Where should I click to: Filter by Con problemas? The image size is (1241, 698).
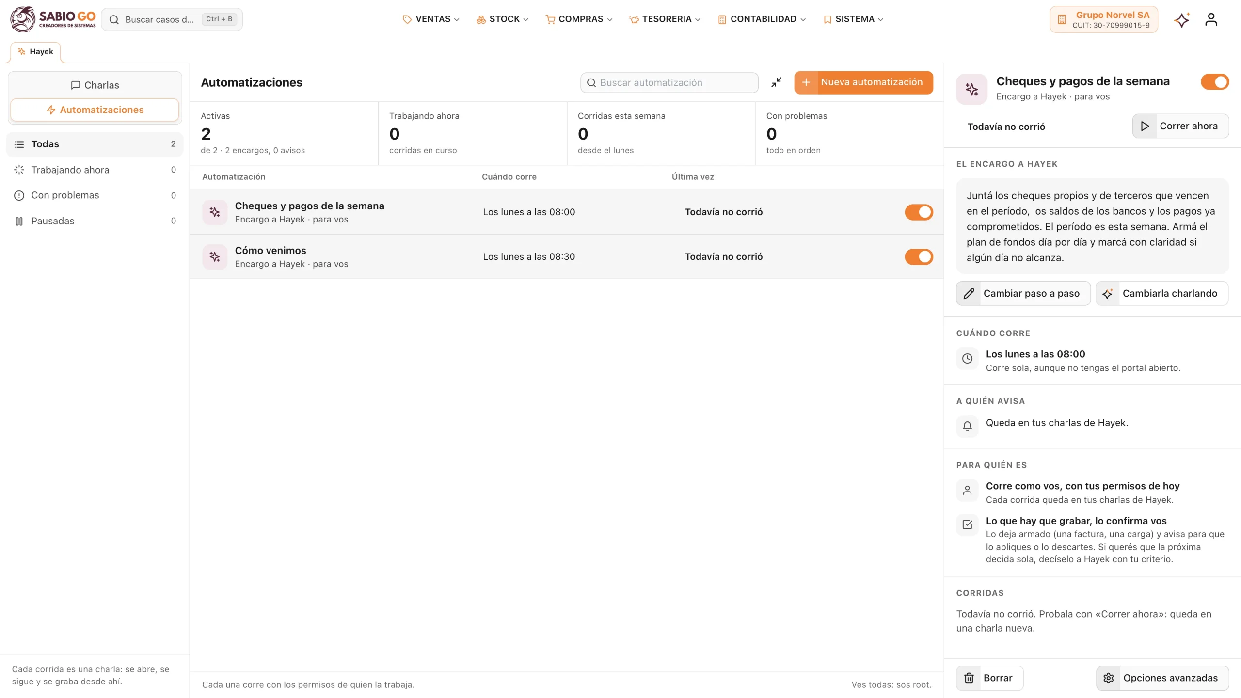(x=95, y=195)
